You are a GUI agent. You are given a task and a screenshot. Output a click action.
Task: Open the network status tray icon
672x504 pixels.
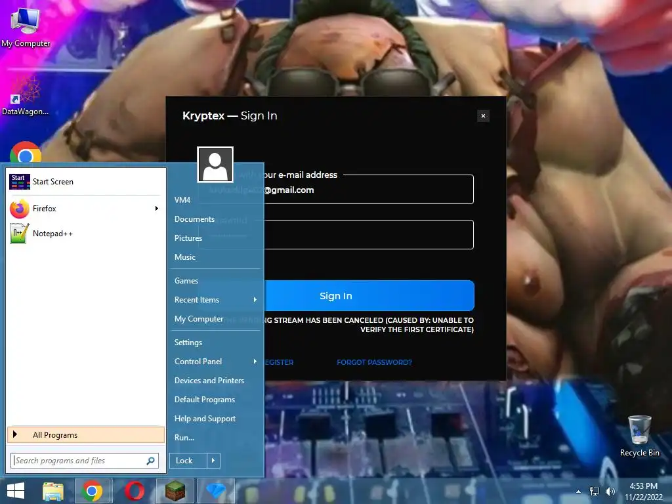595,492
